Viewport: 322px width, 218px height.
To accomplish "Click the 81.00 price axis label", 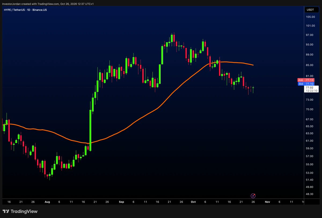I will (310, 76).
